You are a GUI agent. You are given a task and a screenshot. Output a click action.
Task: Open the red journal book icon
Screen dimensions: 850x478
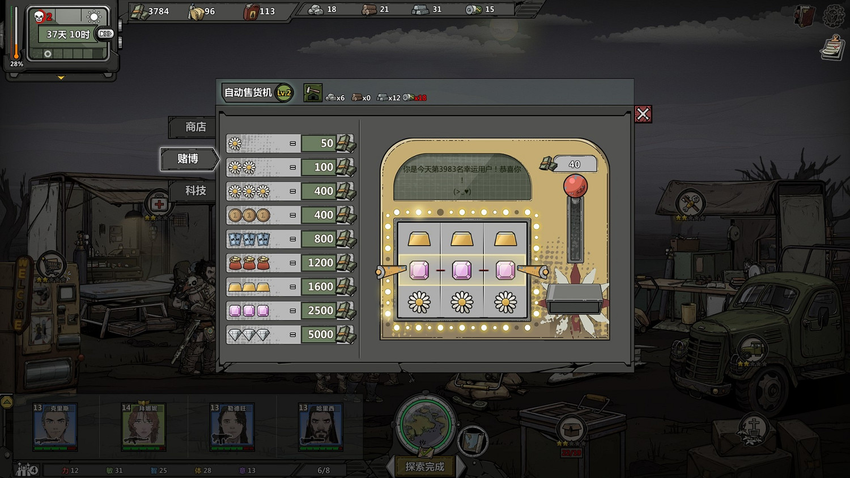(x=804, y=16)
